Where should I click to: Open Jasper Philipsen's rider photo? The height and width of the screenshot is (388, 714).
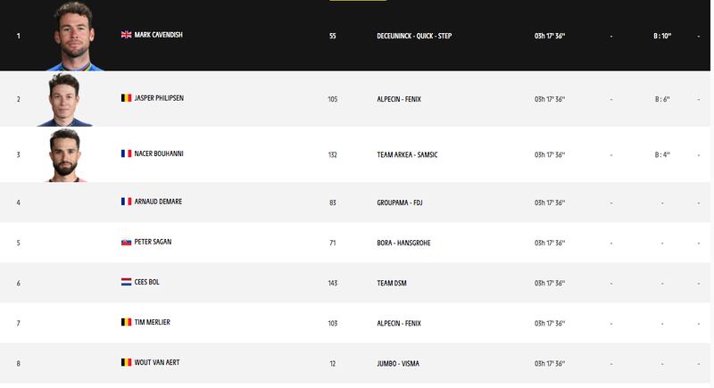[64, 100]
